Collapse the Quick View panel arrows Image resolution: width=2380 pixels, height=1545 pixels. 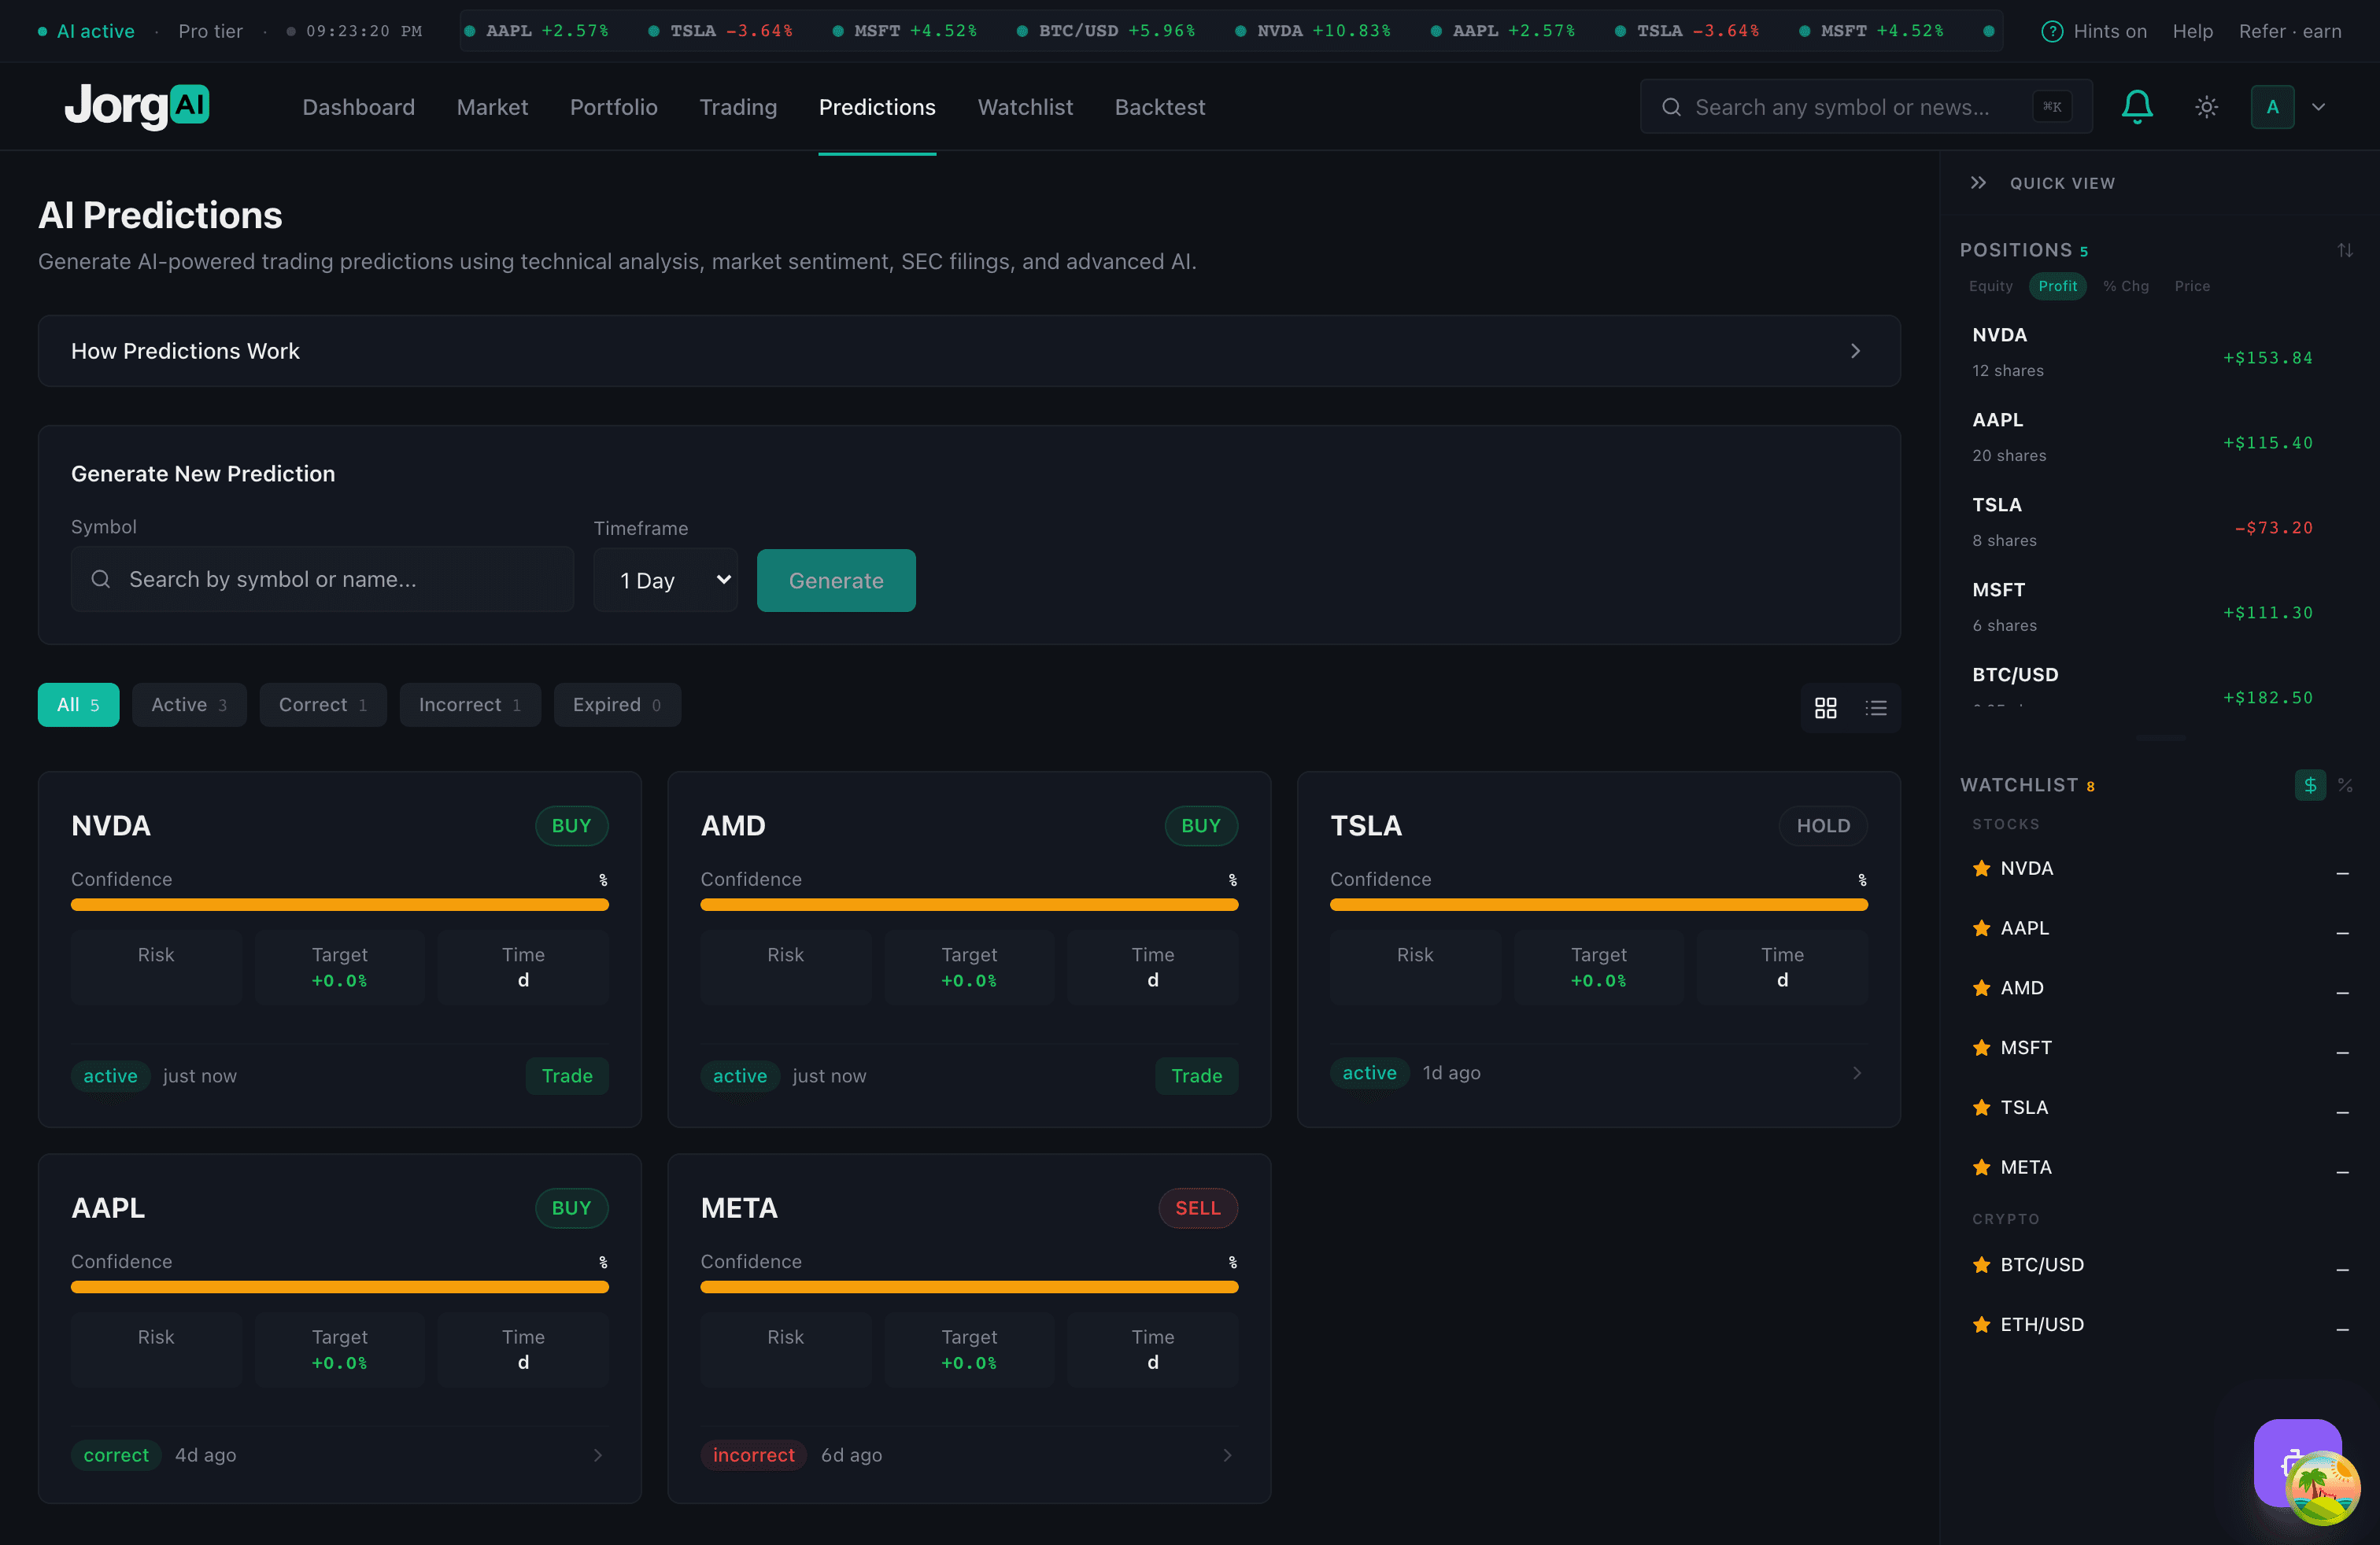pyautogui.click(x=1978, y=183)
